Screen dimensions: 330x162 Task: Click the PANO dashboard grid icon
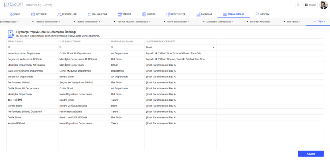tap(12, 14)
